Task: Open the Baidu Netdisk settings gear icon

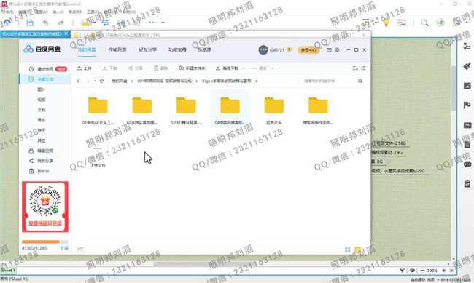Action: click(337, 49)
